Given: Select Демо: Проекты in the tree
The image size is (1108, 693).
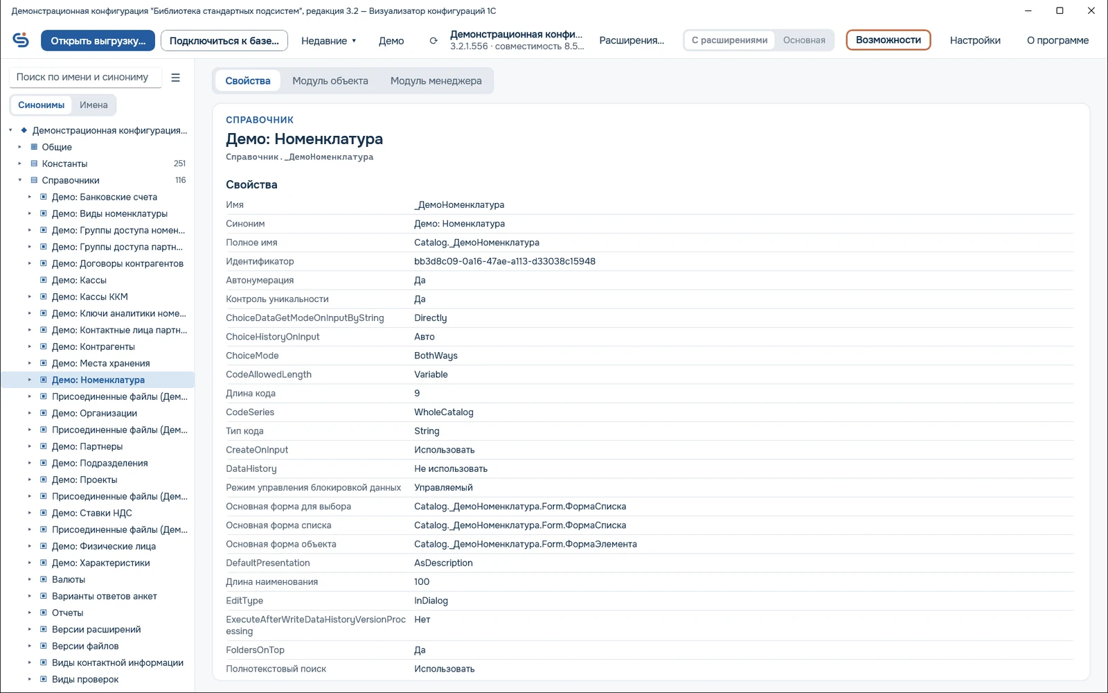Looking at the screenshot, I should (84, 480).
